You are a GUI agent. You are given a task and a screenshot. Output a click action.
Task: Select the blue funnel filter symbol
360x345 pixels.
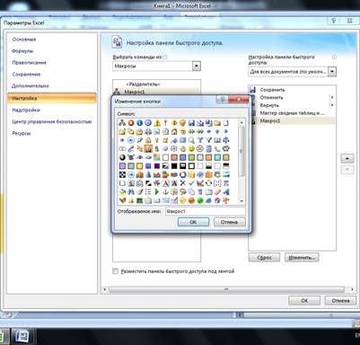(x=200, y=140)
